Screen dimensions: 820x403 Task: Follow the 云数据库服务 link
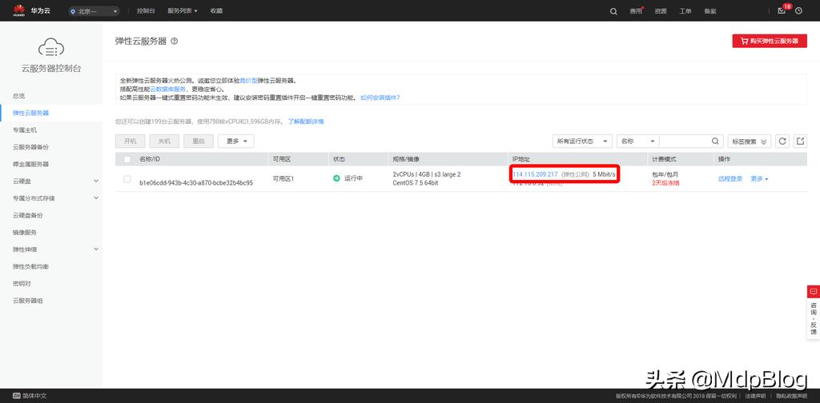pos(168,90)
